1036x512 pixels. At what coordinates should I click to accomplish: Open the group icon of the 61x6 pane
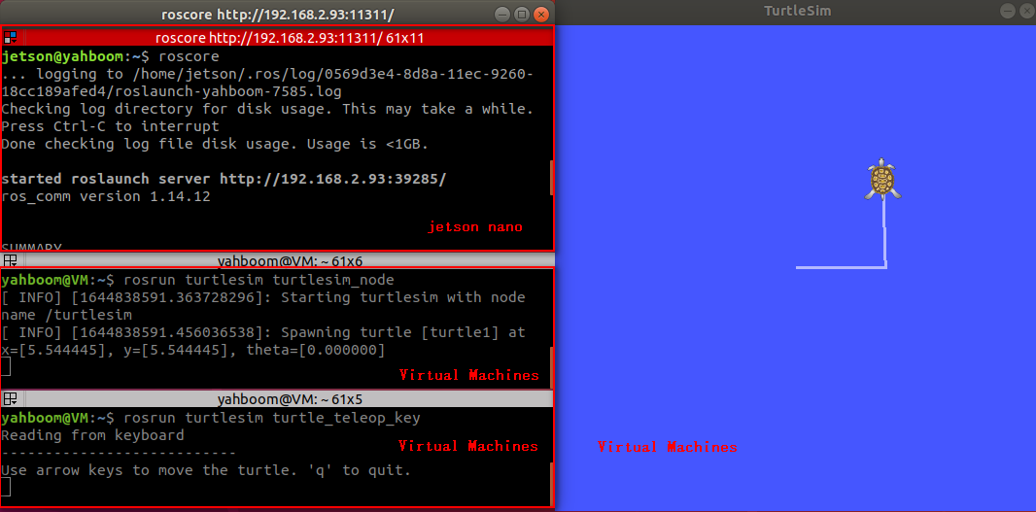tap(10, 260)
